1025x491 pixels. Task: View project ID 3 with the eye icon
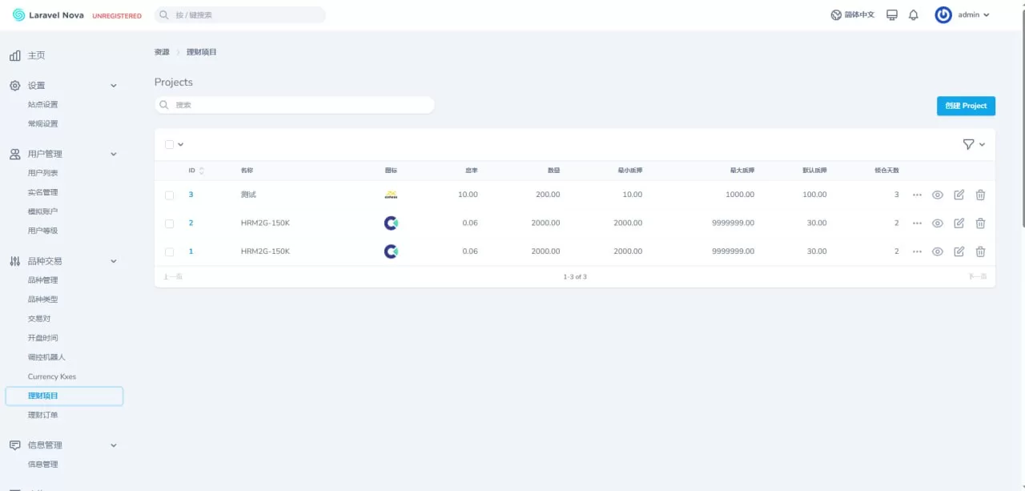click(x=937, y=195)
